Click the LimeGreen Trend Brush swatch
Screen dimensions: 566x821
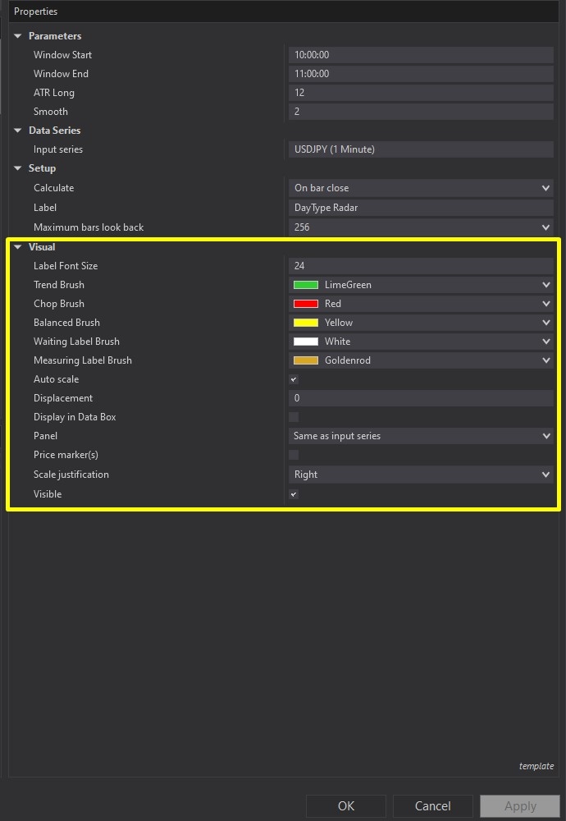(x=306, y=285)
